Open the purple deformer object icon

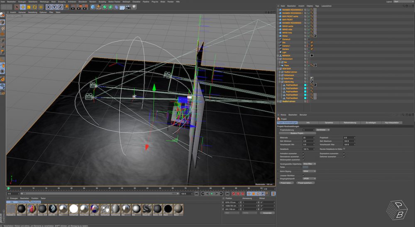[x=116, y=7]
